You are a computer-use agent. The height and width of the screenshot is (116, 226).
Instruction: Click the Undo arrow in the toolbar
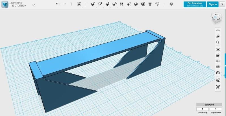click(x=58, y=4)
